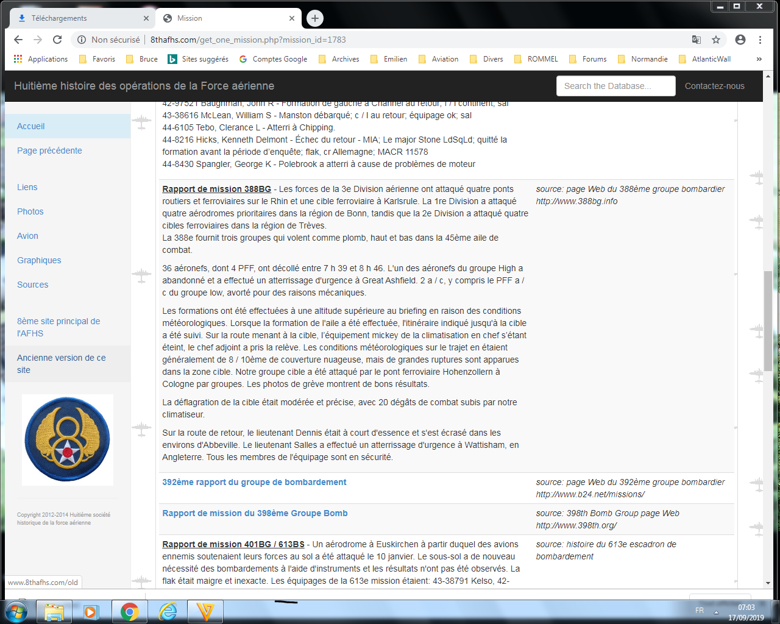
Task: Reload the current page
Action: tap(57, 40)
